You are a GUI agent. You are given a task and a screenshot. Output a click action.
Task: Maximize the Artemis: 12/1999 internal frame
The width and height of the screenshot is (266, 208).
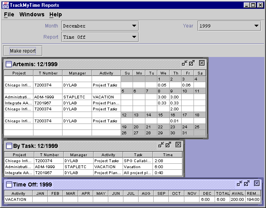(192, 63)
